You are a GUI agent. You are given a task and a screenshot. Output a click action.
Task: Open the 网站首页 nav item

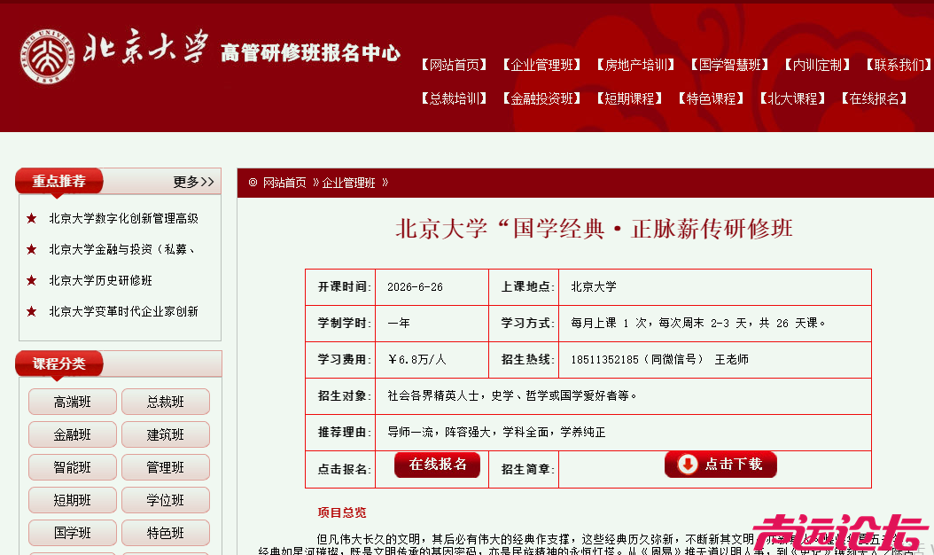point(454,65)
